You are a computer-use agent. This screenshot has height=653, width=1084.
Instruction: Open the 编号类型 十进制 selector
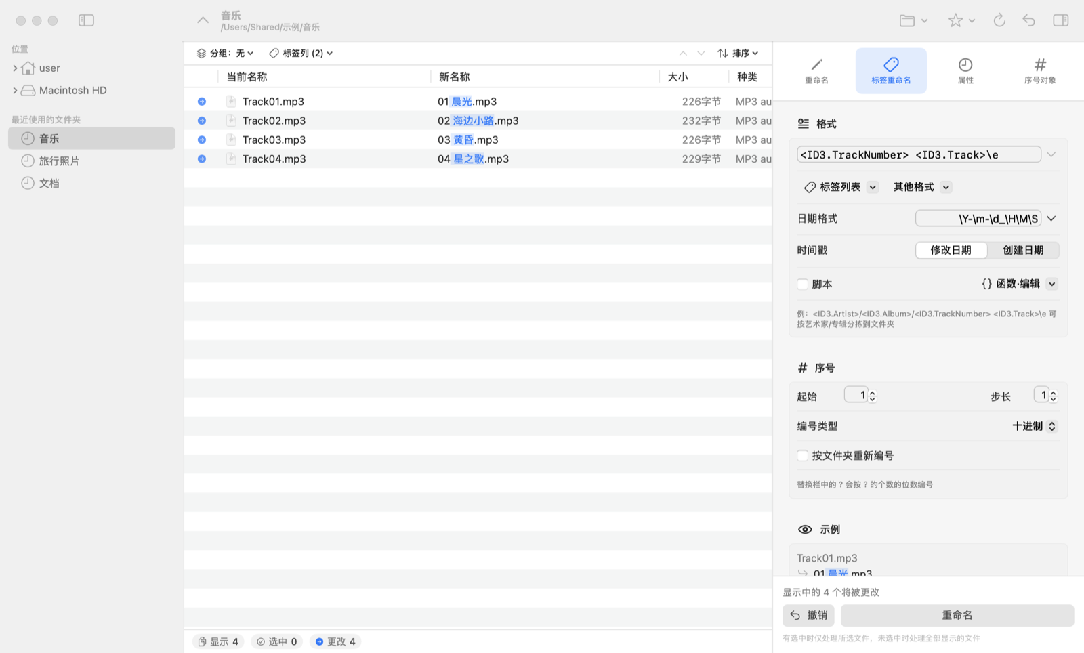tap(1034, 426)
